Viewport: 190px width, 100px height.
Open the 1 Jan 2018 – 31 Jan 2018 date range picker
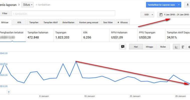[174, 15]
